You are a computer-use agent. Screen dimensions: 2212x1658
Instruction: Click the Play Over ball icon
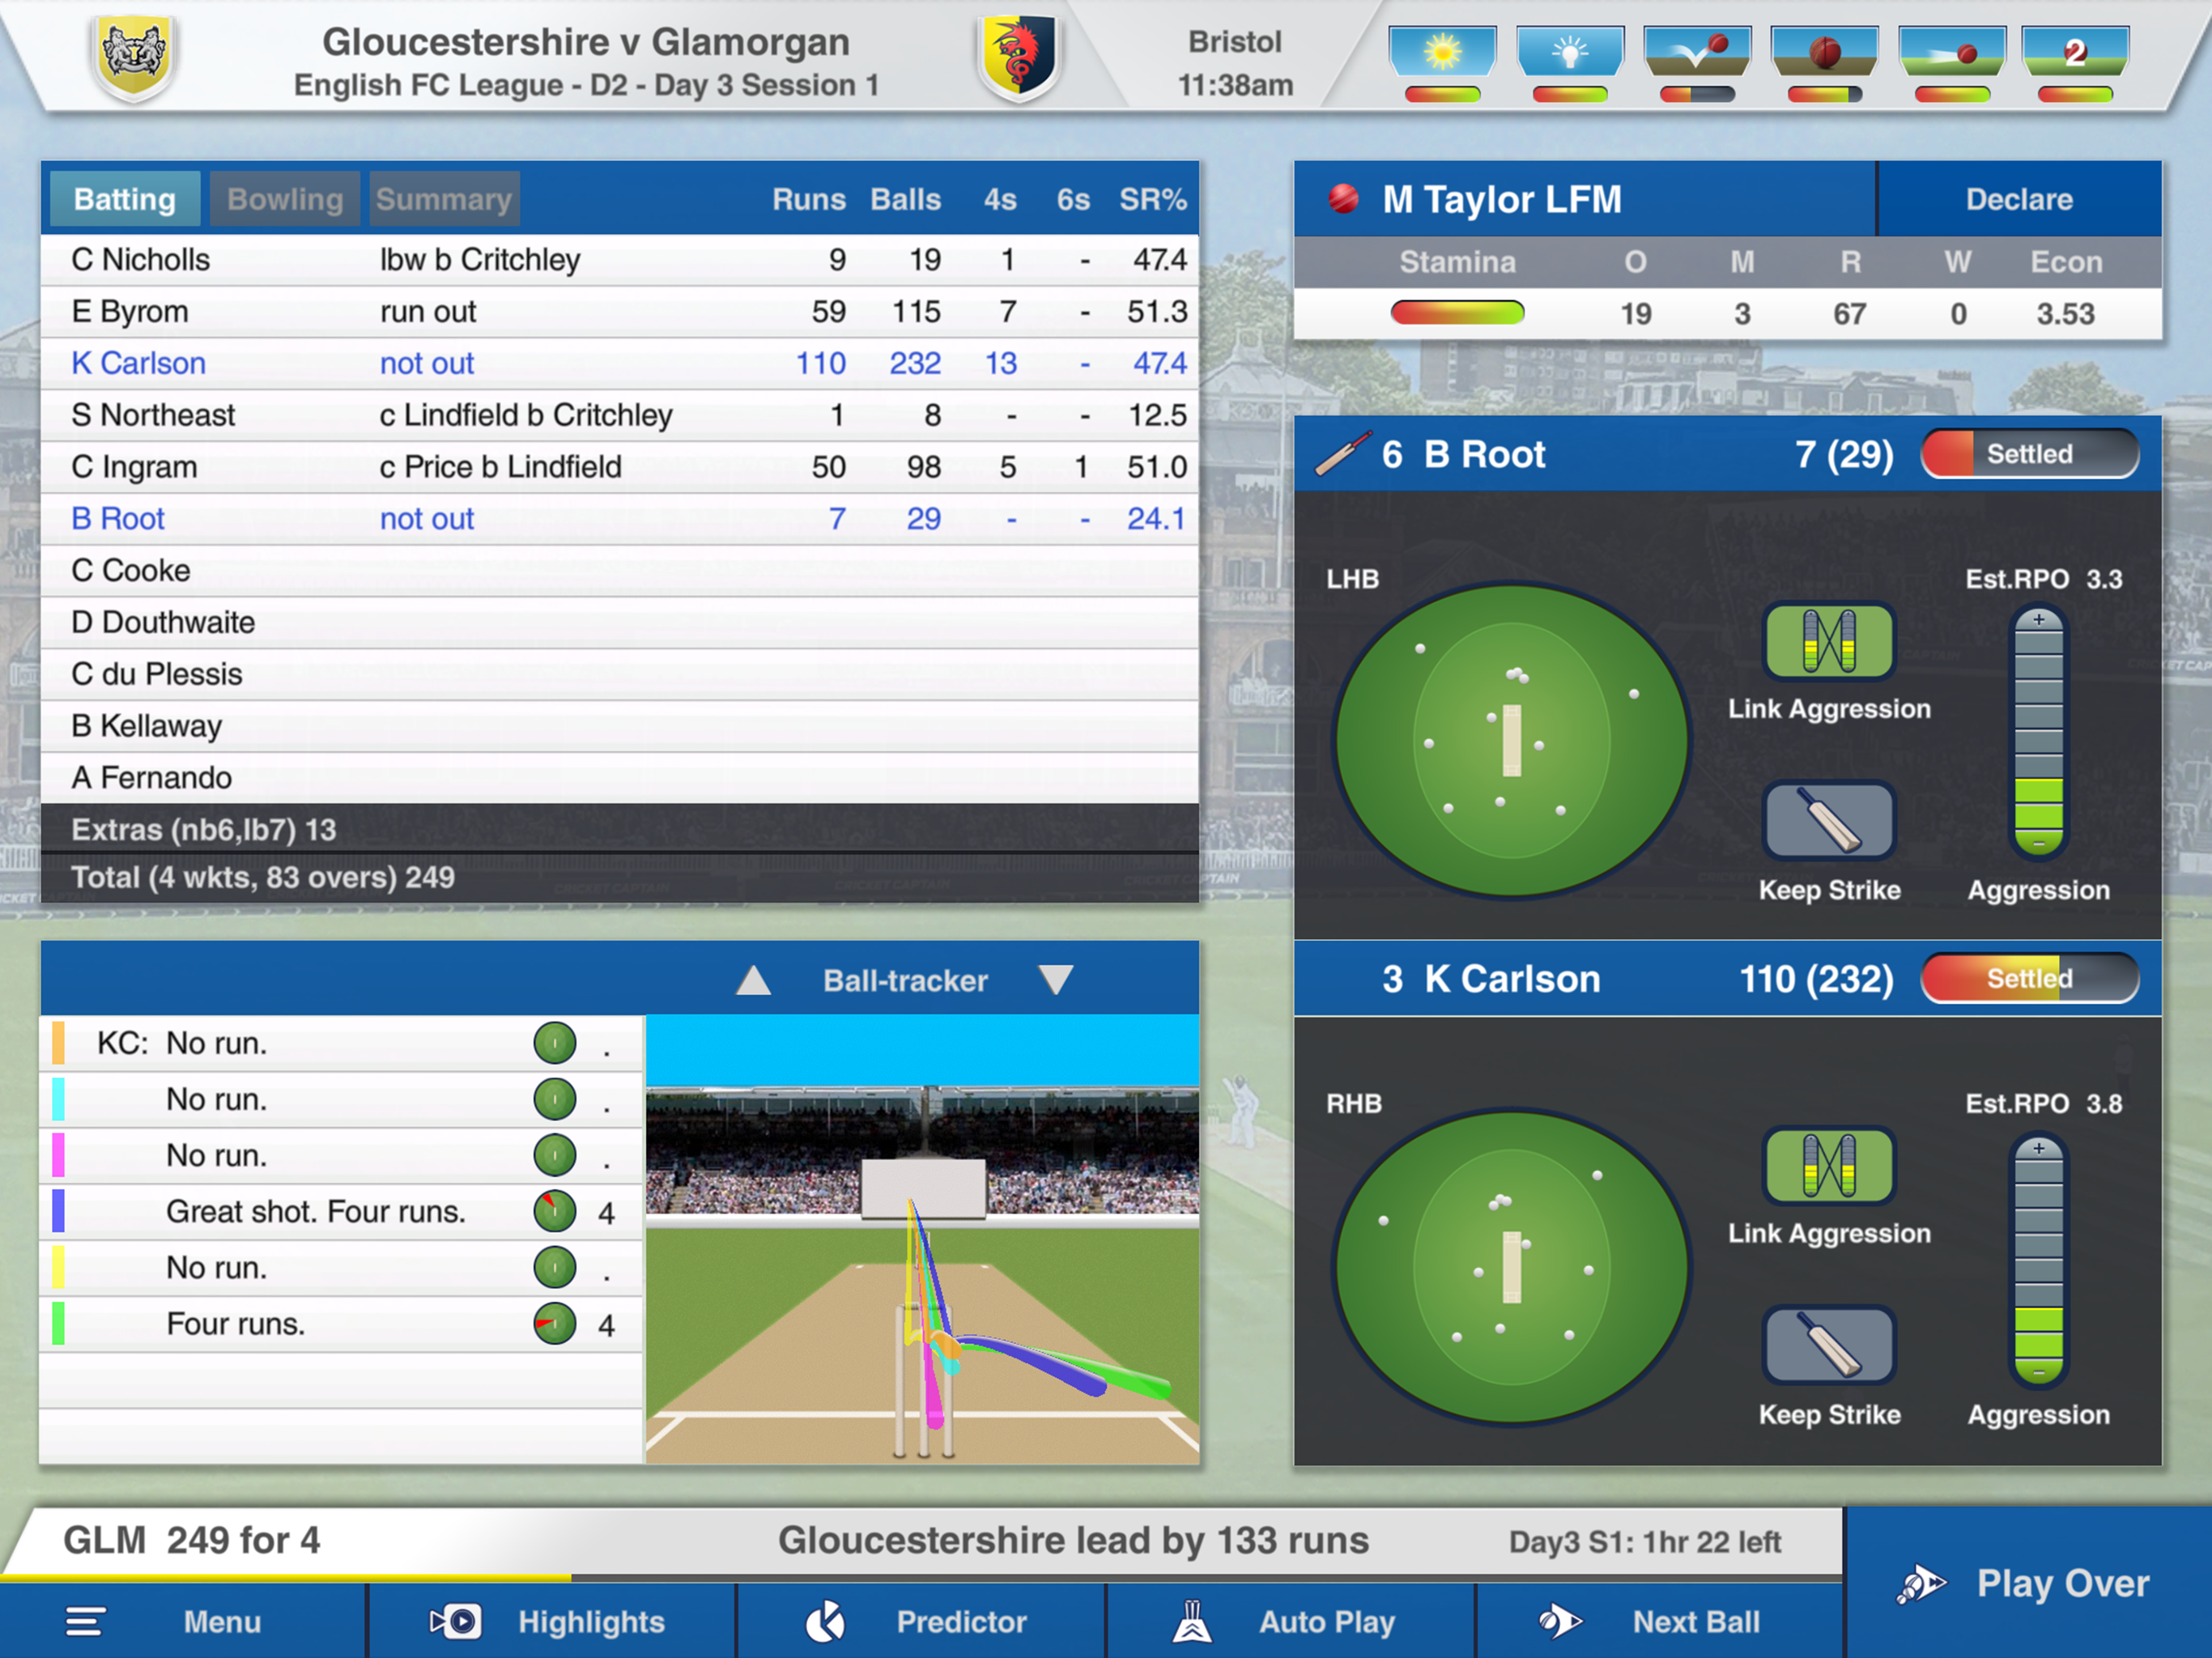[x=1921, y=1584]
